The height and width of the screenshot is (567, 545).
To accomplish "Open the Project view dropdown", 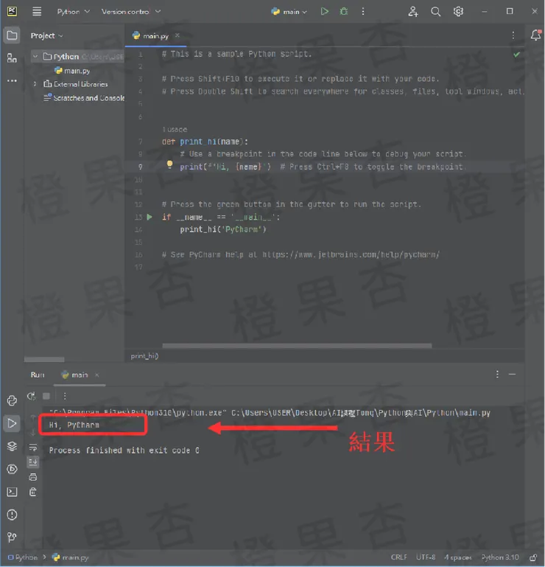I will pos(46,35).
